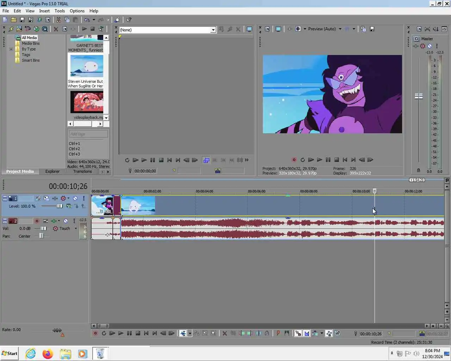451x361 pixels.
Task: Stop playback in the timeline transport bar
Action: pyautogui.click(x=138, y=333)
